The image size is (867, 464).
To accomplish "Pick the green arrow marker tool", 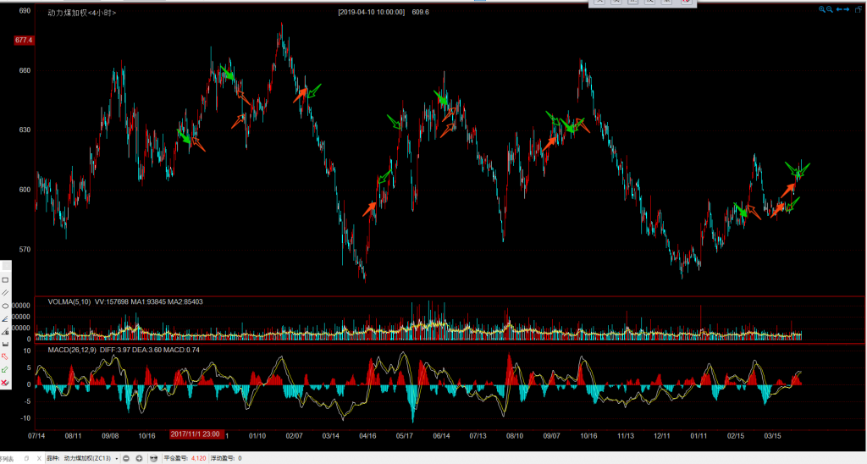I will (6, 370).
